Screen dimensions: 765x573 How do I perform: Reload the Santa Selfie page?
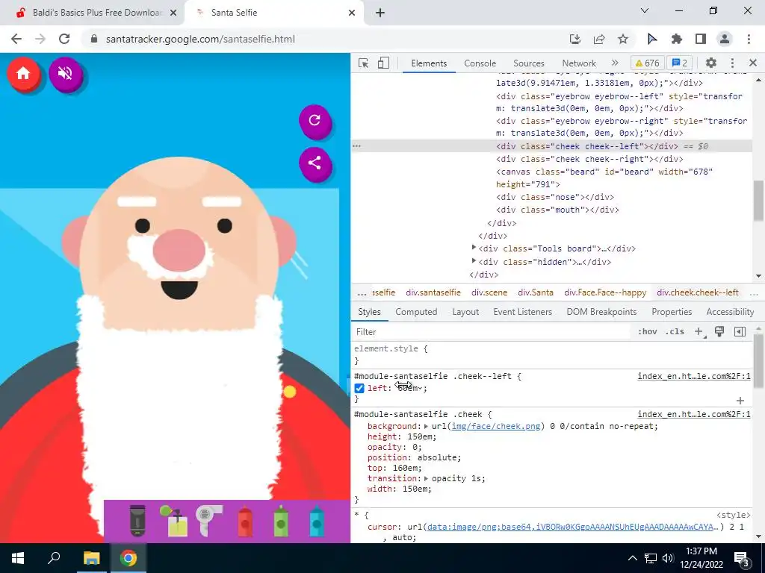tap(64, 39)
